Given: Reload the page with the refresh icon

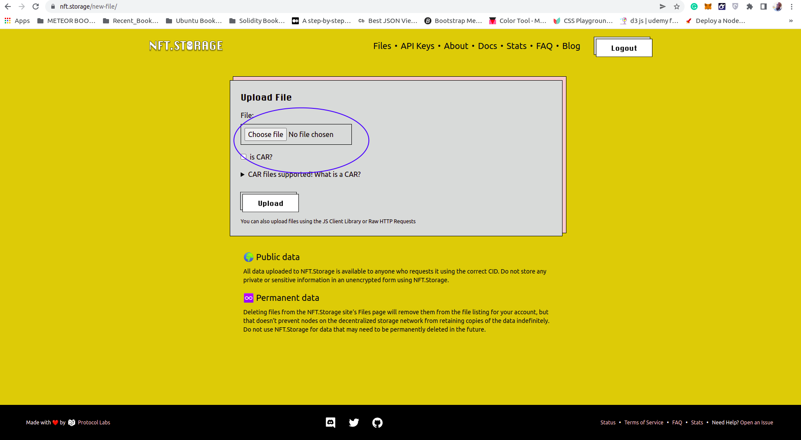Looking at the screenshot, I should (36, 7).
